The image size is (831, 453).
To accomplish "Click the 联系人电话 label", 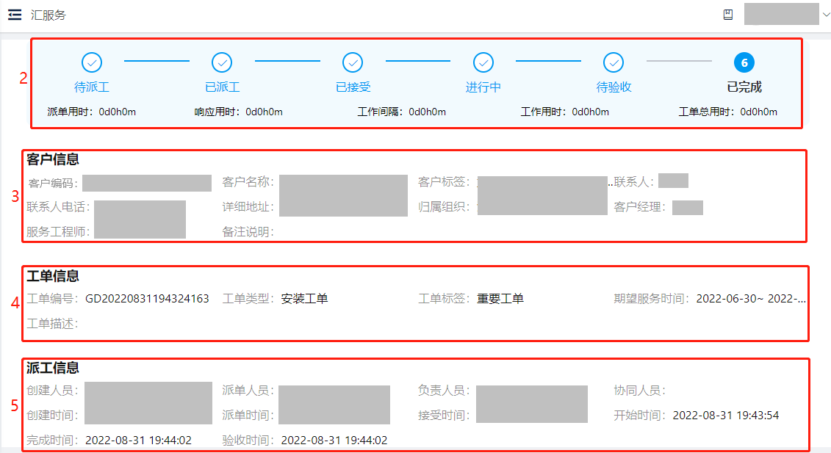I will (58, 206).
